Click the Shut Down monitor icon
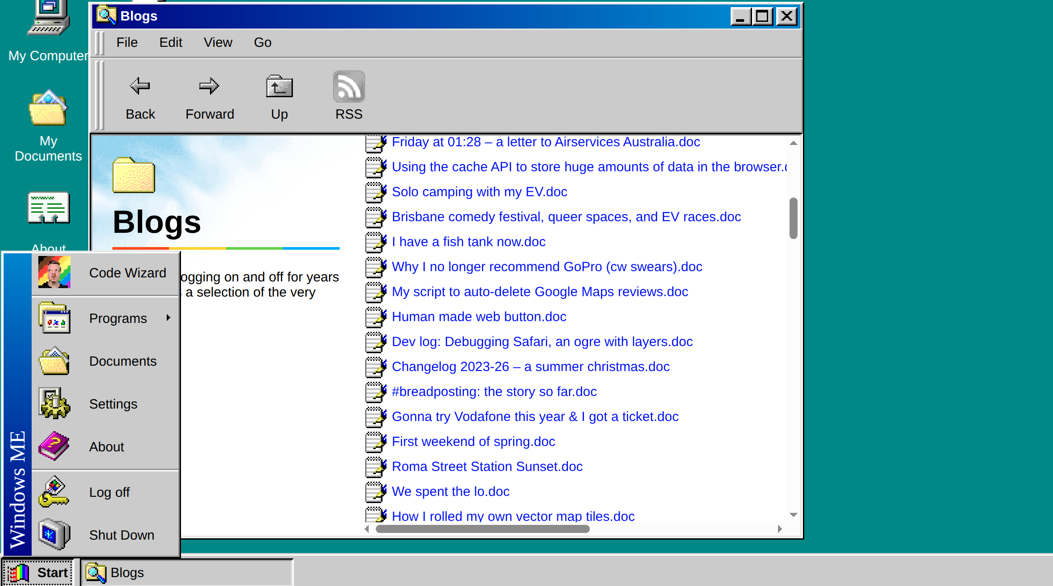The width and height of the screenshot is (1053, 586). pyautogui.click(x=54, y=534)
